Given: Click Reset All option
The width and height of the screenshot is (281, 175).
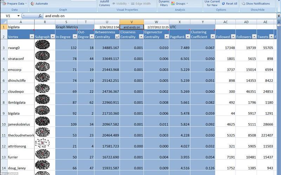Looking at the screenshot, I should pos(230,3).
